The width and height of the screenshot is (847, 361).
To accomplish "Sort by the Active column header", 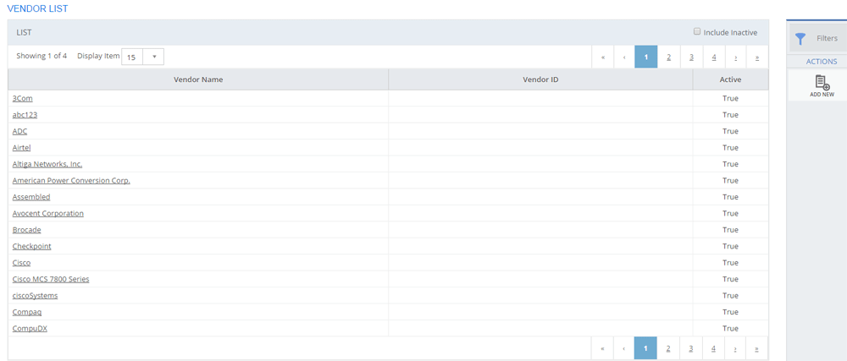I will coord(730,79).
